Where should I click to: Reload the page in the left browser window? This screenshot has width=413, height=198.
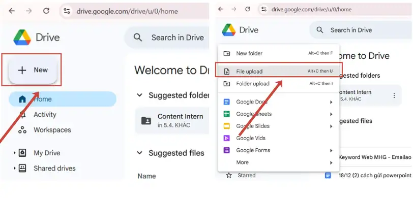click(46, 11)
